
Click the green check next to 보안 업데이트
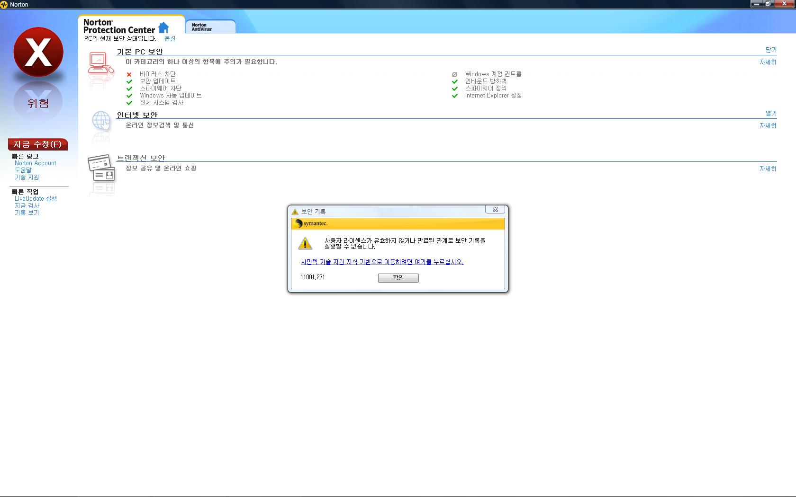pyautogui.click(x=129, y=81)
